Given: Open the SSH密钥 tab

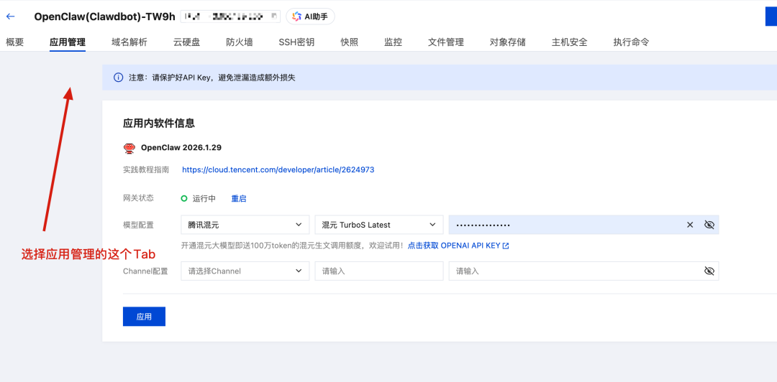Looking at the screenshot, I should (x=296, y=42).
